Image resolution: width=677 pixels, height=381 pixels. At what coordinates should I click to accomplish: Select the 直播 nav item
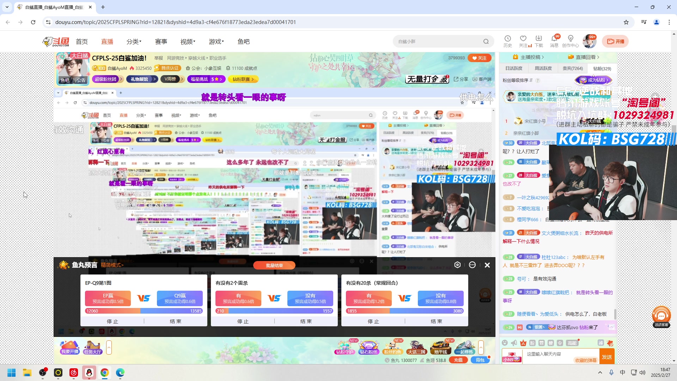107,42
